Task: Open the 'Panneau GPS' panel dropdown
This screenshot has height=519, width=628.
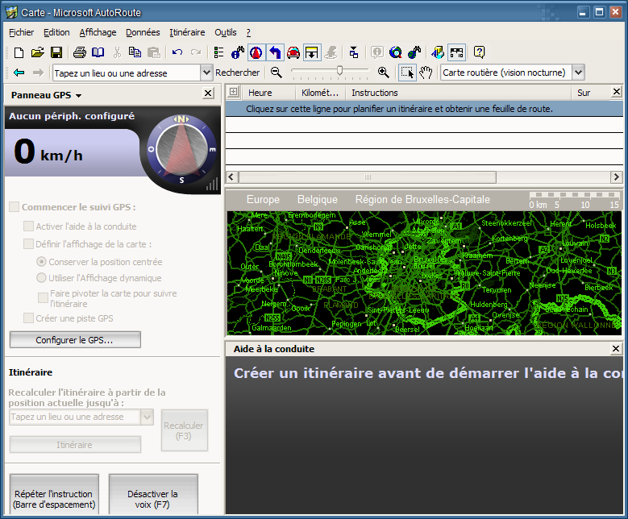Action: 78,95
